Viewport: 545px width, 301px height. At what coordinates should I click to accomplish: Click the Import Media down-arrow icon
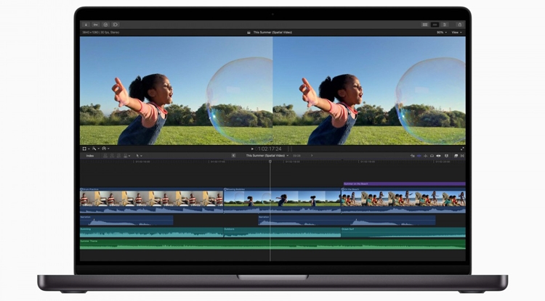pos(86,25)
